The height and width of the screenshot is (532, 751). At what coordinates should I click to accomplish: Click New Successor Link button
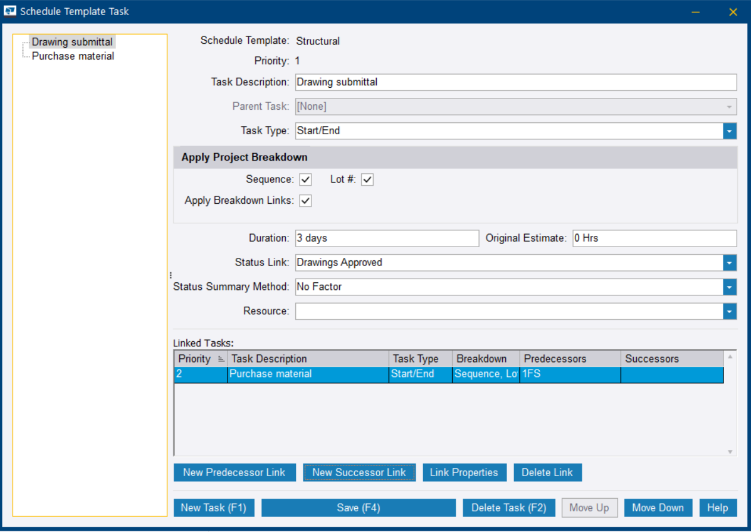point(359,473)
